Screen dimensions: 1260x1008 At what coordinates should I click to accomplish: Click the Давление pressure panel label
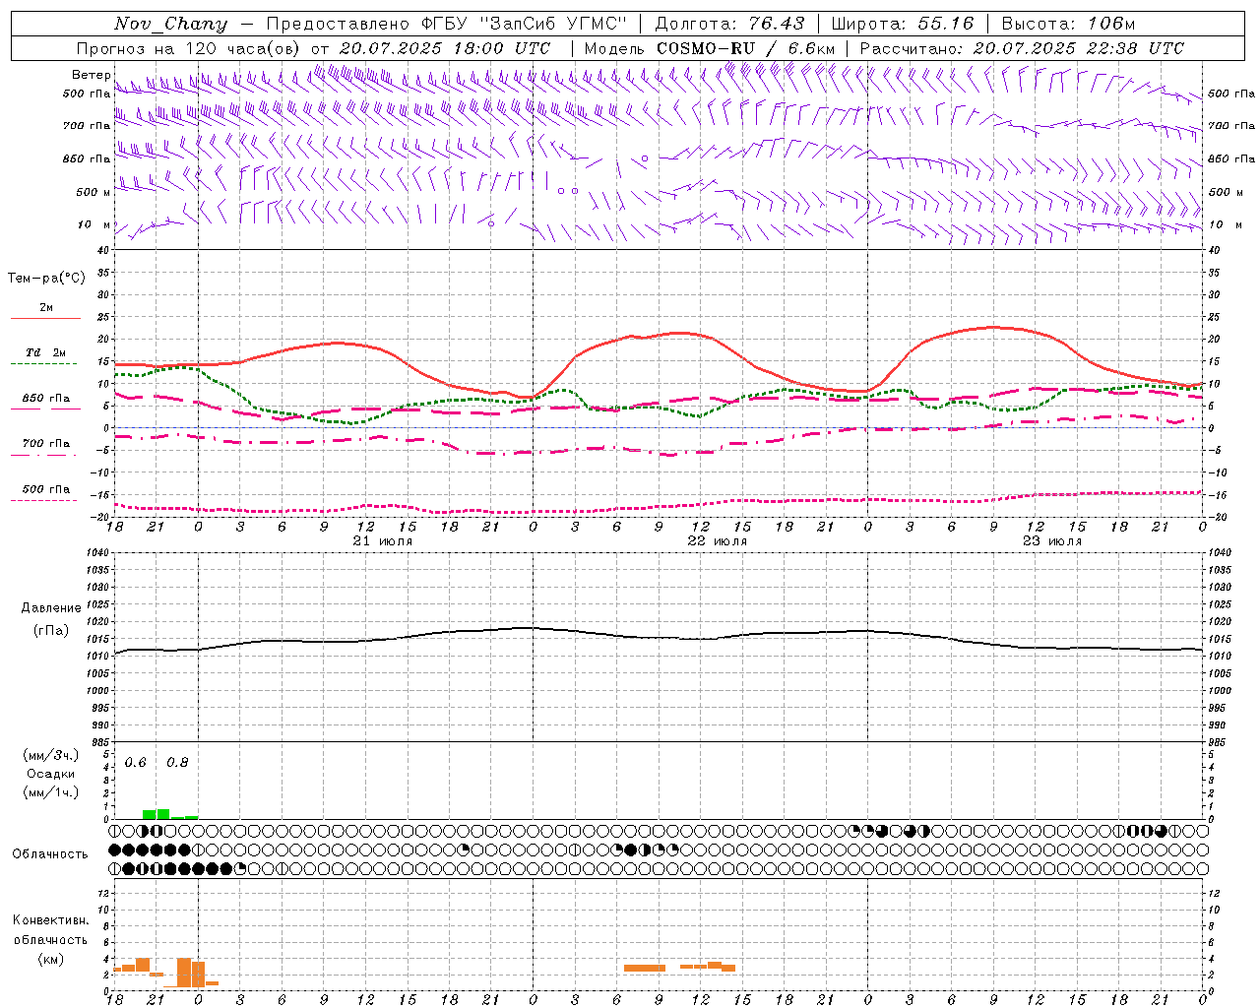coord(51,608)
